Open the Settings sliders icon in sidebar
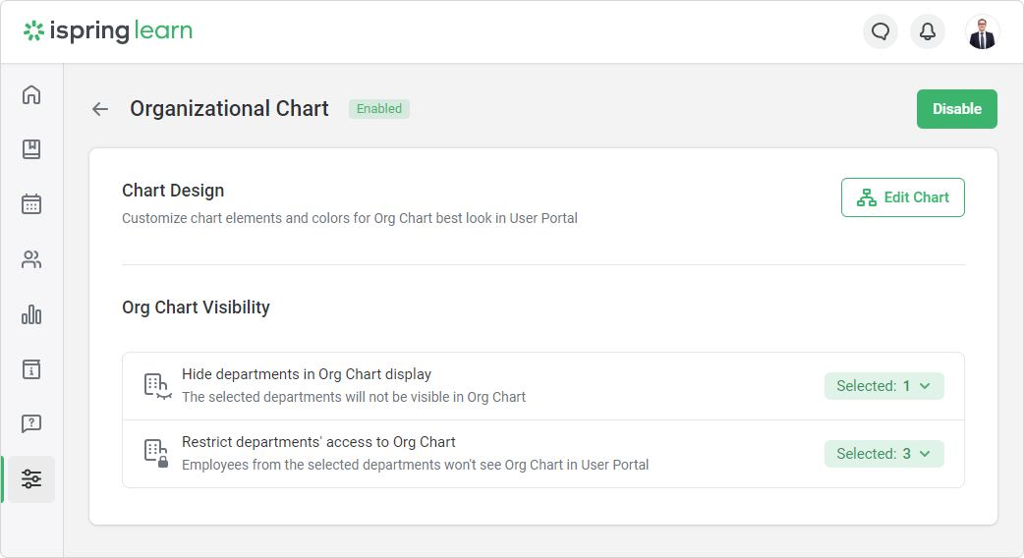This screenshot has height=558, width=1024. (31, 479)
